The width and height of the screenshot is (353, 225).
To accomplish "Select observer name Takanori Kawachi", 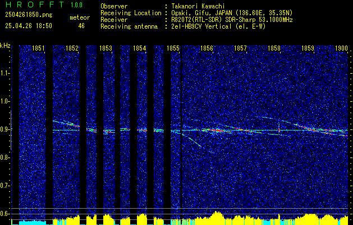I will [198, 6].
